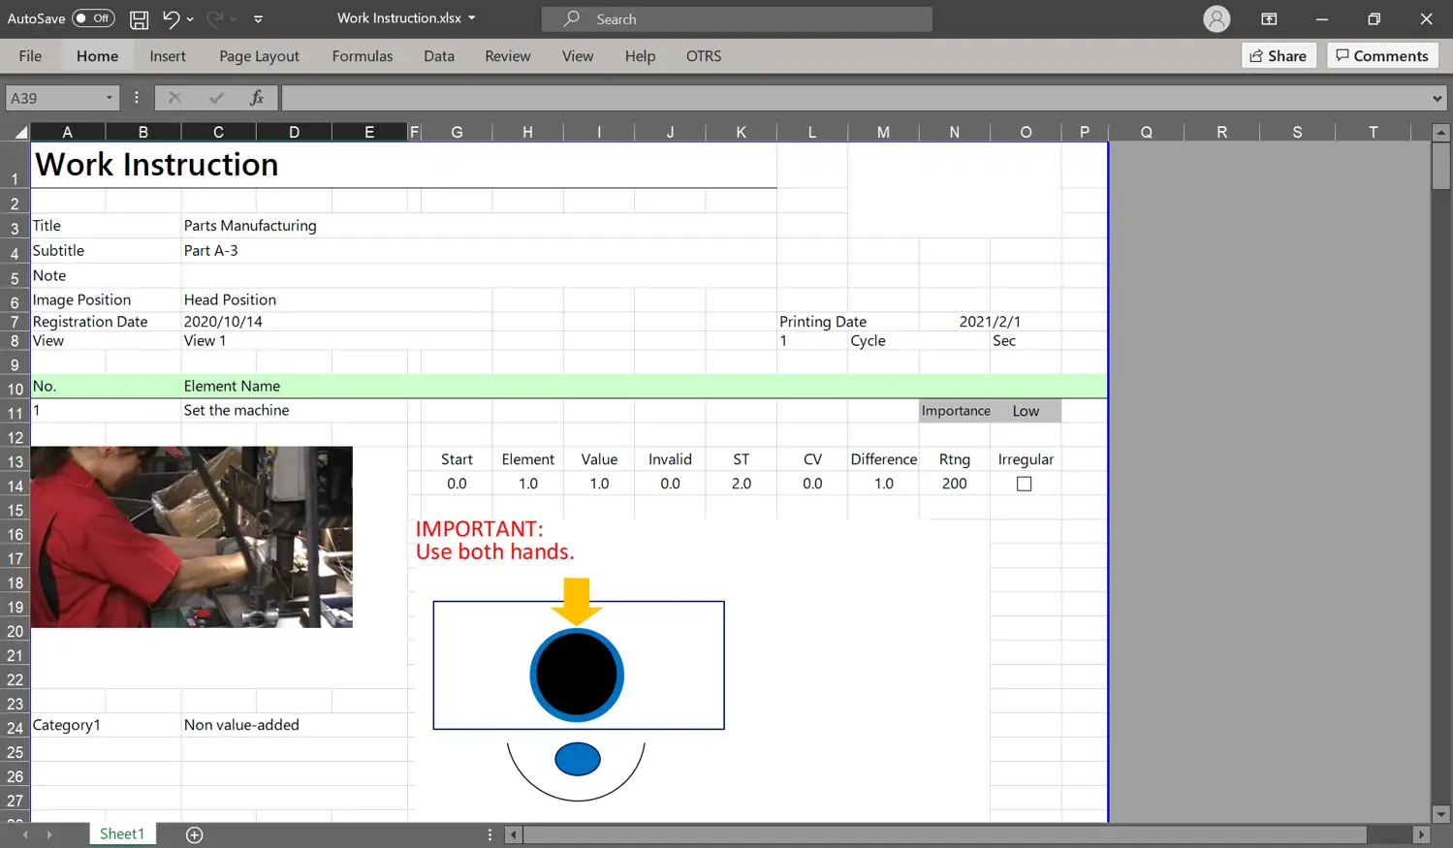1453x848 pixels.
Task: Click the vertical scrollbar down arrow
Action: (x=1441, y=814)
